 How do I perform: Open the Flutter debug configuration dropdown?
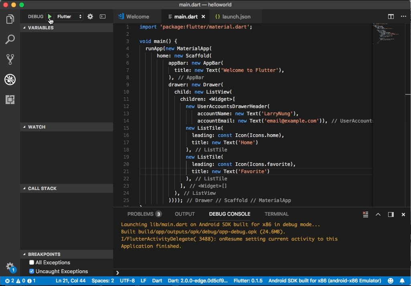click(69, 16)
